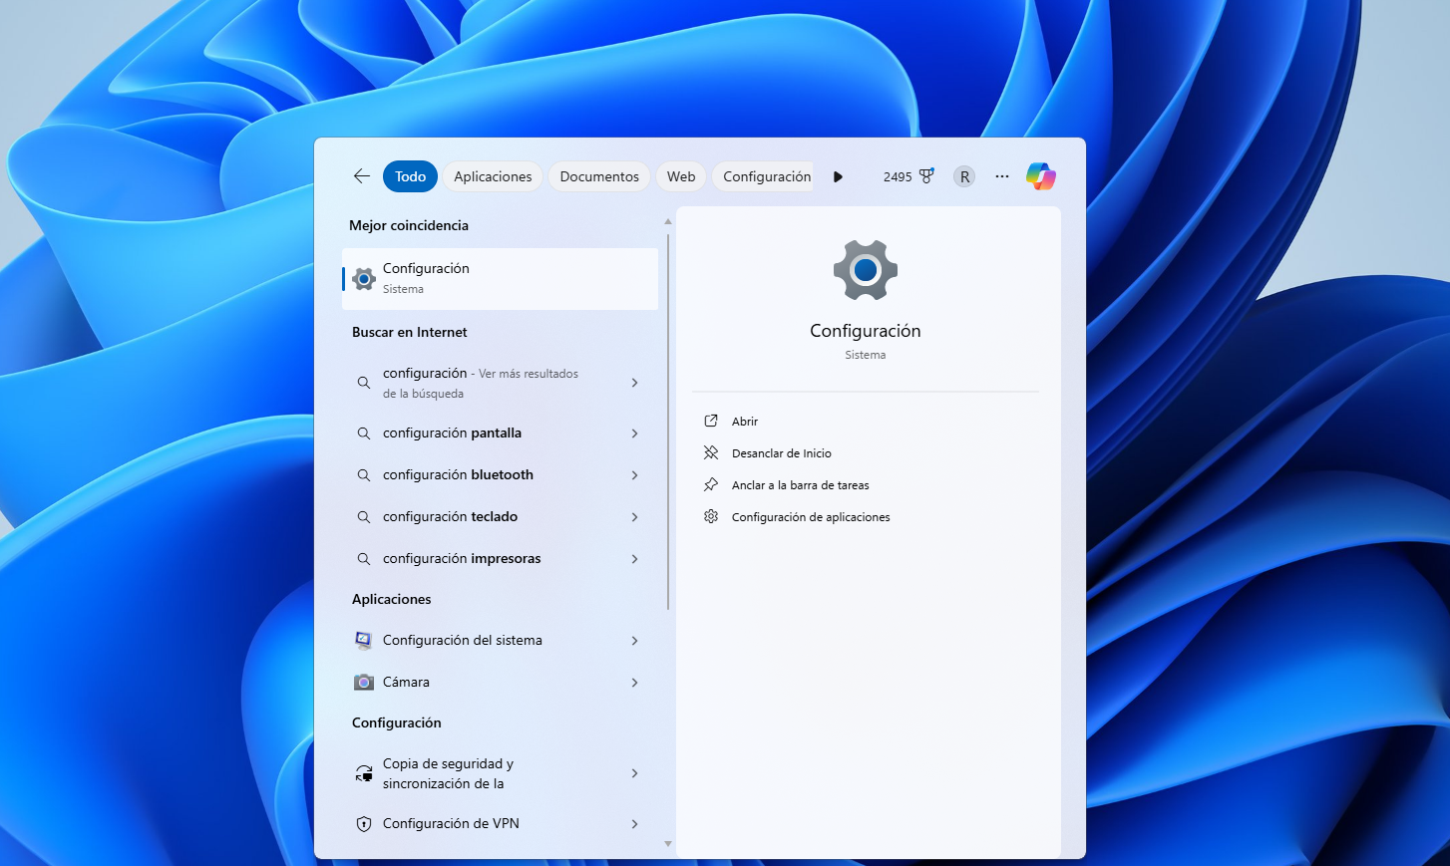Switch to the Documentos filter tab
This screenshot has height=866, width=1450.
coord(598,176)
